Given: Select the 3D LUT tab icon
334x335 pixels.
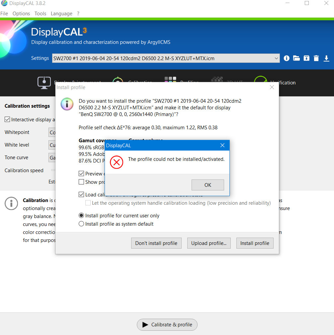Looking at the screenshot, I should coord(217,79).
